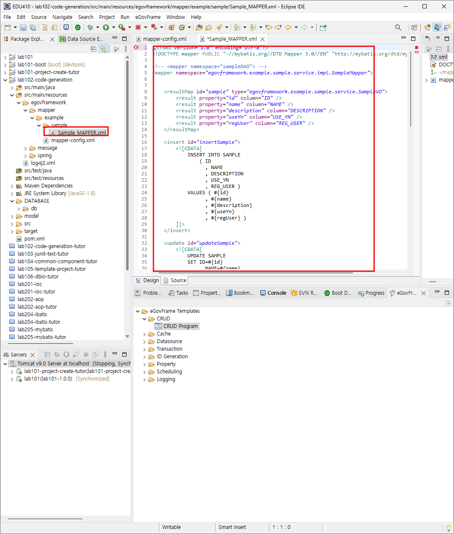The width and height of the screenshot is (454, 534).
Task: Open the Console view tab
Action: pyautogui.click(x=273, y=293)
